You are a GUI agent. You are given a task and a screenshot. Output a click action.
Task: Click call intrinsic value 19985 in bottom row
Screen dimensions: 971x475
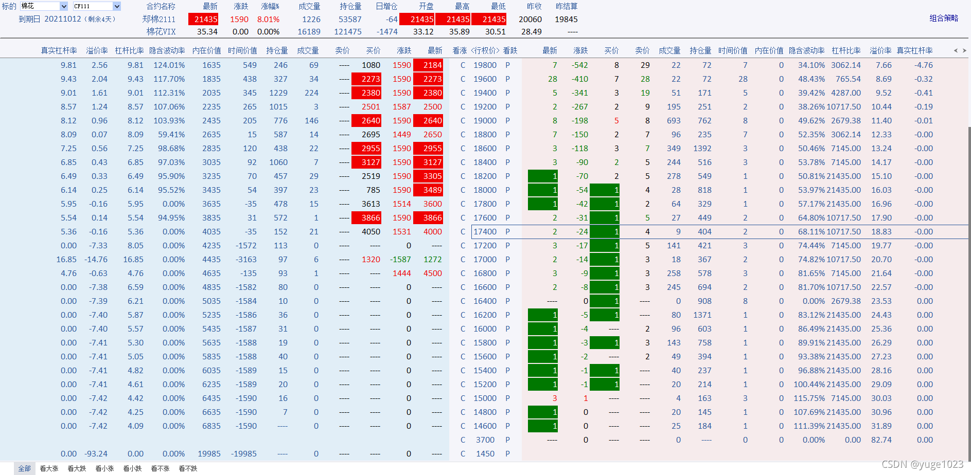click(209, 453)
